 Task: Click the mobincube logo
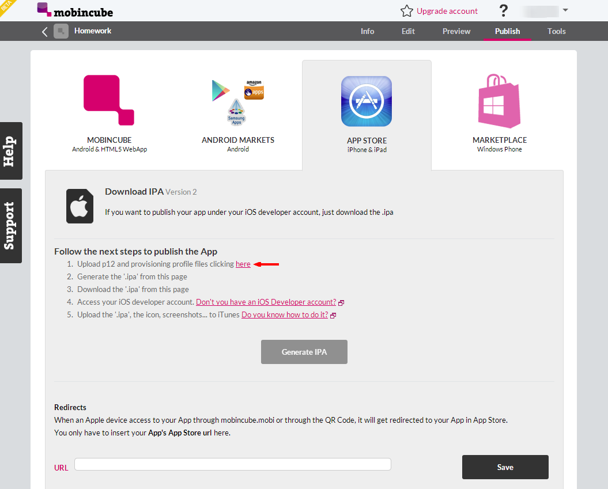tap(75, 10)
